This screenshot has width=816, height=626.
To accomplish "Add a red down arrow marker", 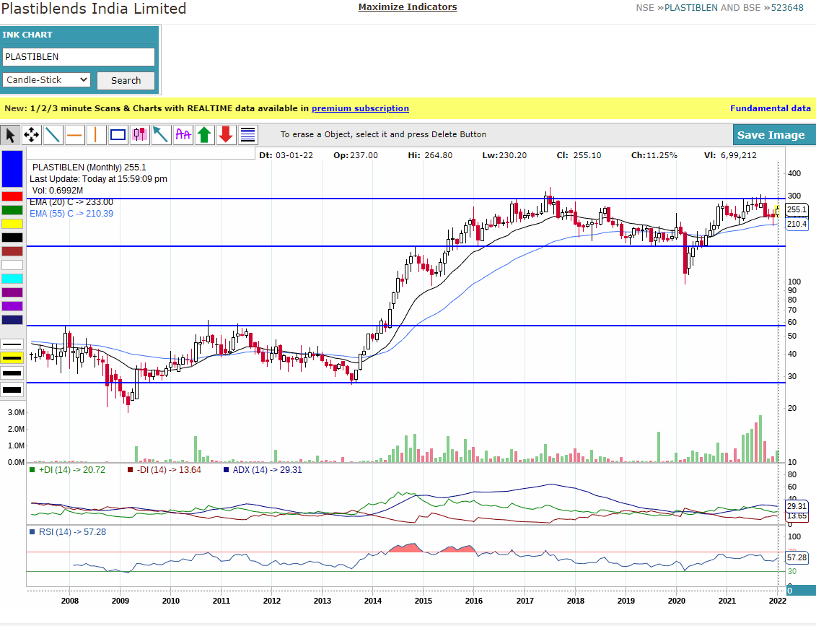I will tap(226, 135).
